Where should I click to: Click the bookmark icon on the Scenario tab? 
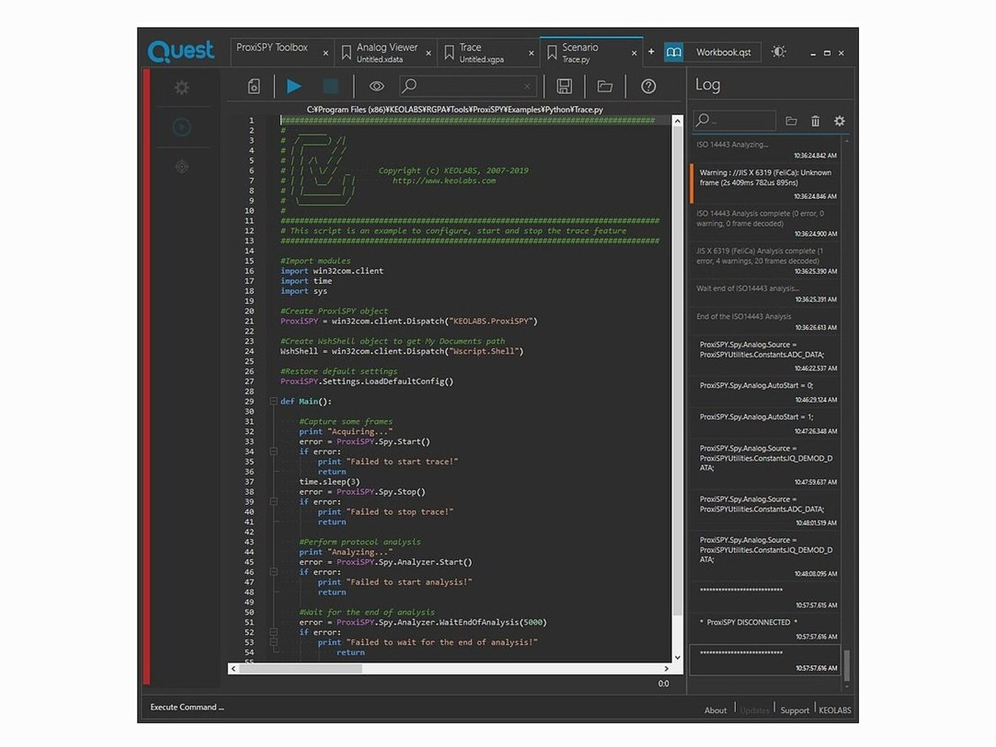click(552, 54)
